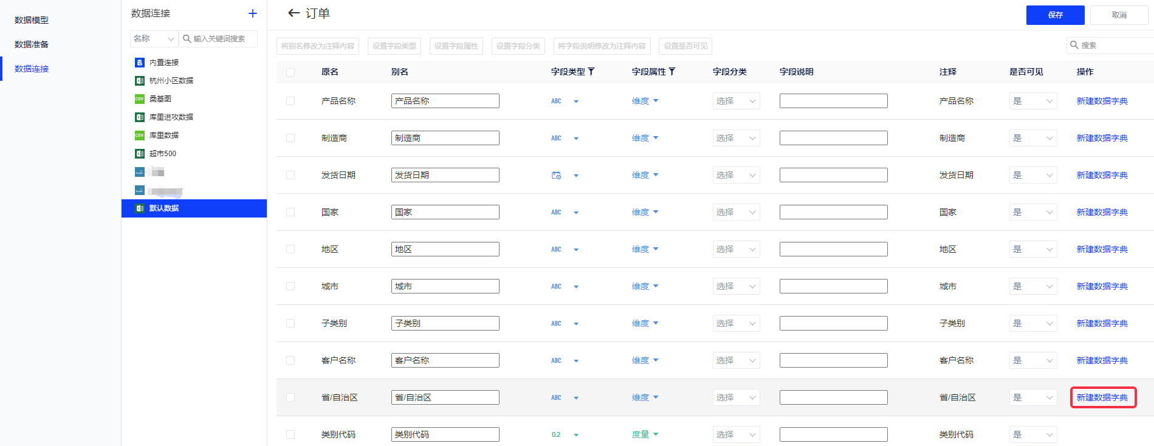This screenshot has width=1154, height=446.
Task: Click the date type icon in 发货日期 row
Action: (x=556, y=176)
